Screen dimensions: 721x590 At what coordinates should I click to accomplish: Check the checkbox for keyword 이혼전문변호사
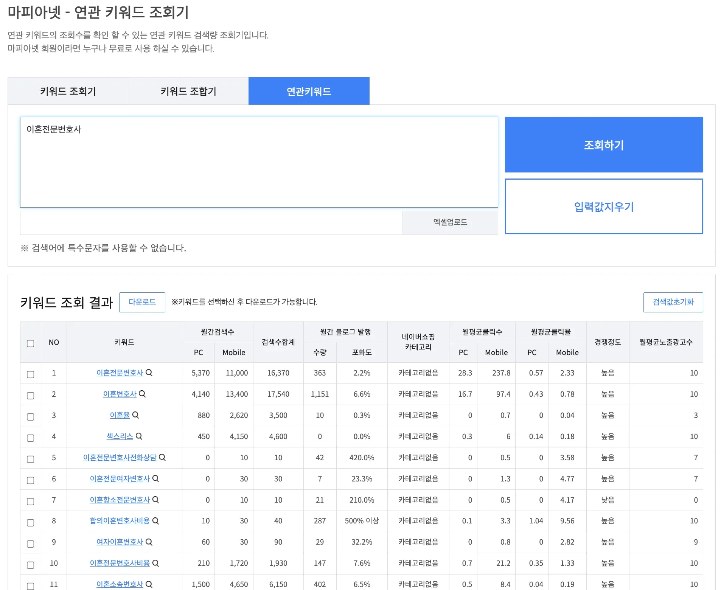(30, 374)
